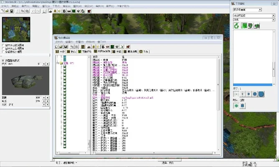Switch to Items tab in Object Editor
This screenshot has width=279, height=167.
pos(71,52)
